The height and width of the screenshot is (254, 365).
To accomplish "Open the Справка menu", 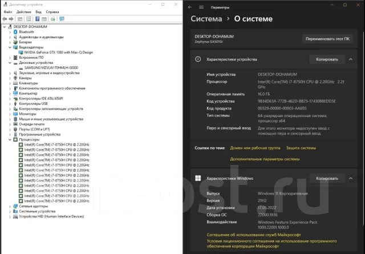I will pyautogui.click(x=52, y=12).
